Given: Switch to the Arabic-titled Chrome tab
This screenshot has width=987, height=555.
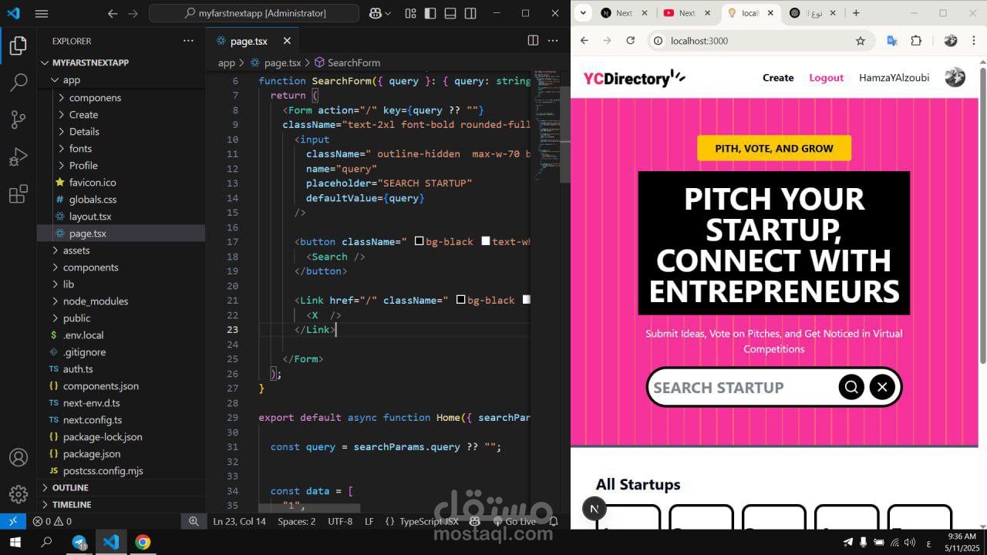Looking at the screenshot, I should click(812, 13).
